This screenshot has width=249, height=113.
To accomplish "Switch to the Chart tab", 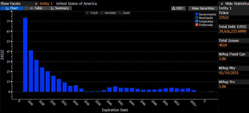I will [x=12, y=8].
